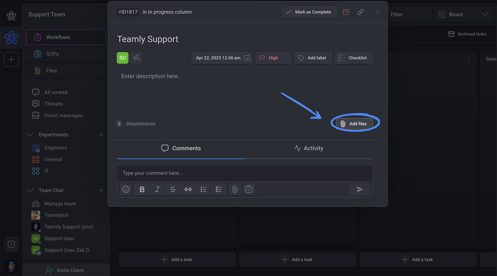Start a new team chat with plus
497x276 pixels.
(x=101, y=190)
